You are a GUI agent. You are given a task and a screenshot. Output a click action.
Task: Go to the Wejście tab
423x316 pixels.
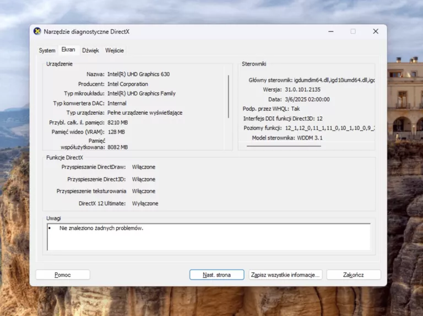115,50
